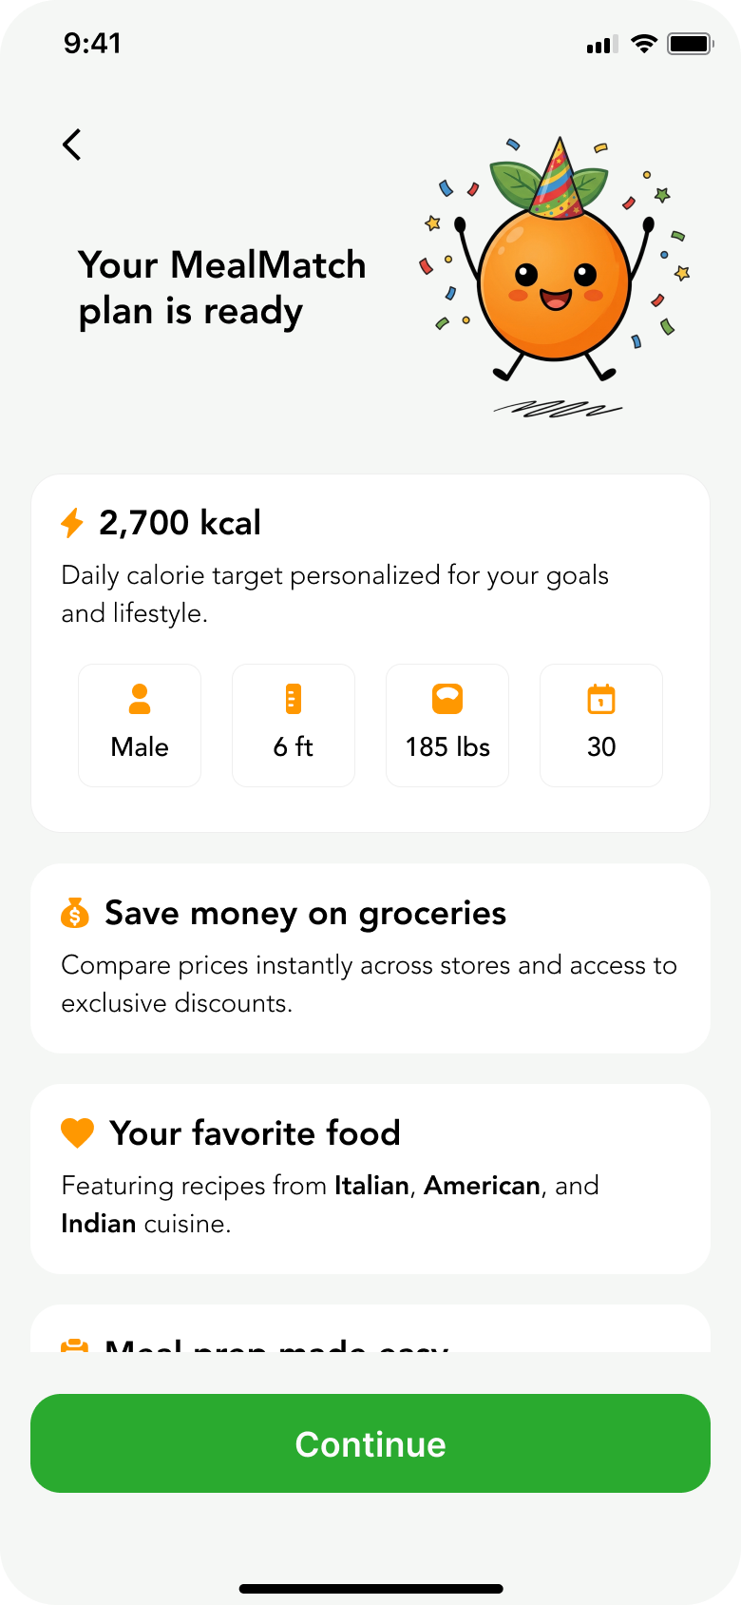Tap the weight scale icon
Image resolution: width=741 pixels, height=1605 pixels.
click(x=447, y=699)
